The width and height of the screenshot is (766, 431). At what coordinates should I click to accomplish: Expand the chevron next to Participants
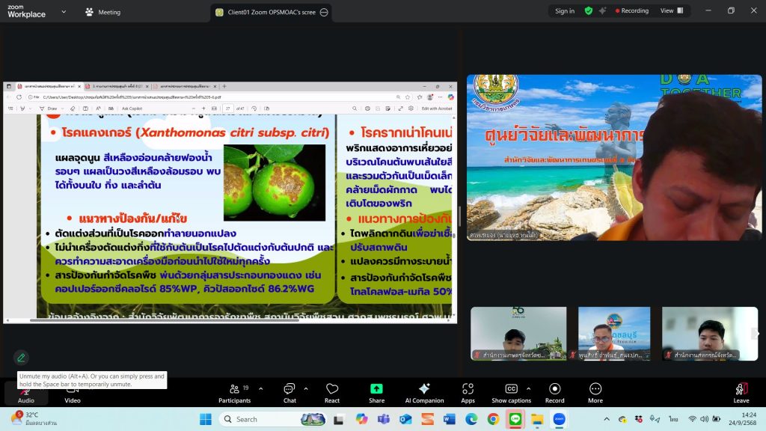pyautogui.click(x=260, y=388)
